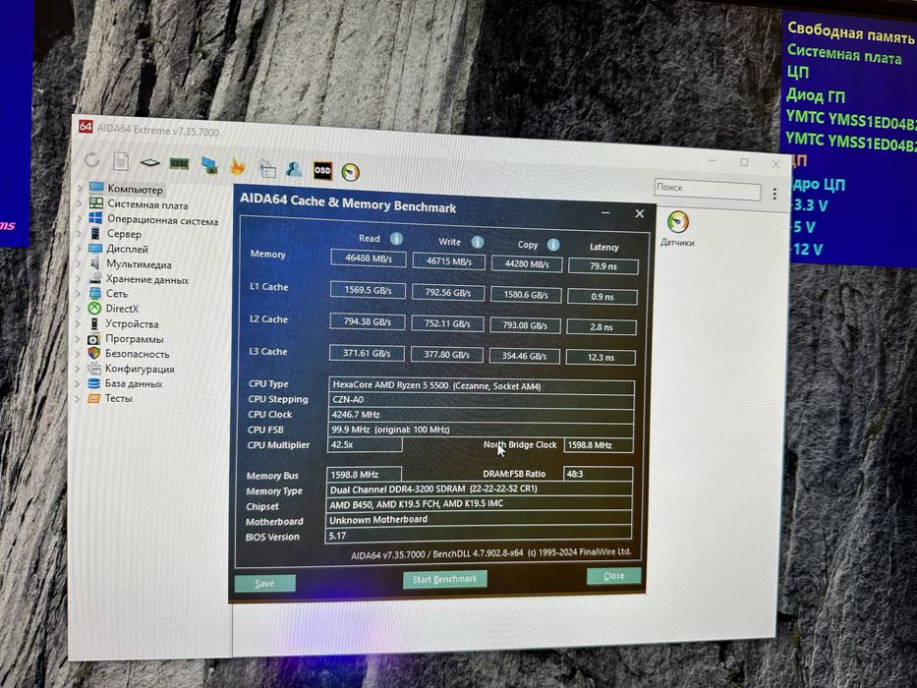The image size is (917, 688).
Task: Minimize the Cache & Memory Benchmark dialog
Action: coord(605,213)
